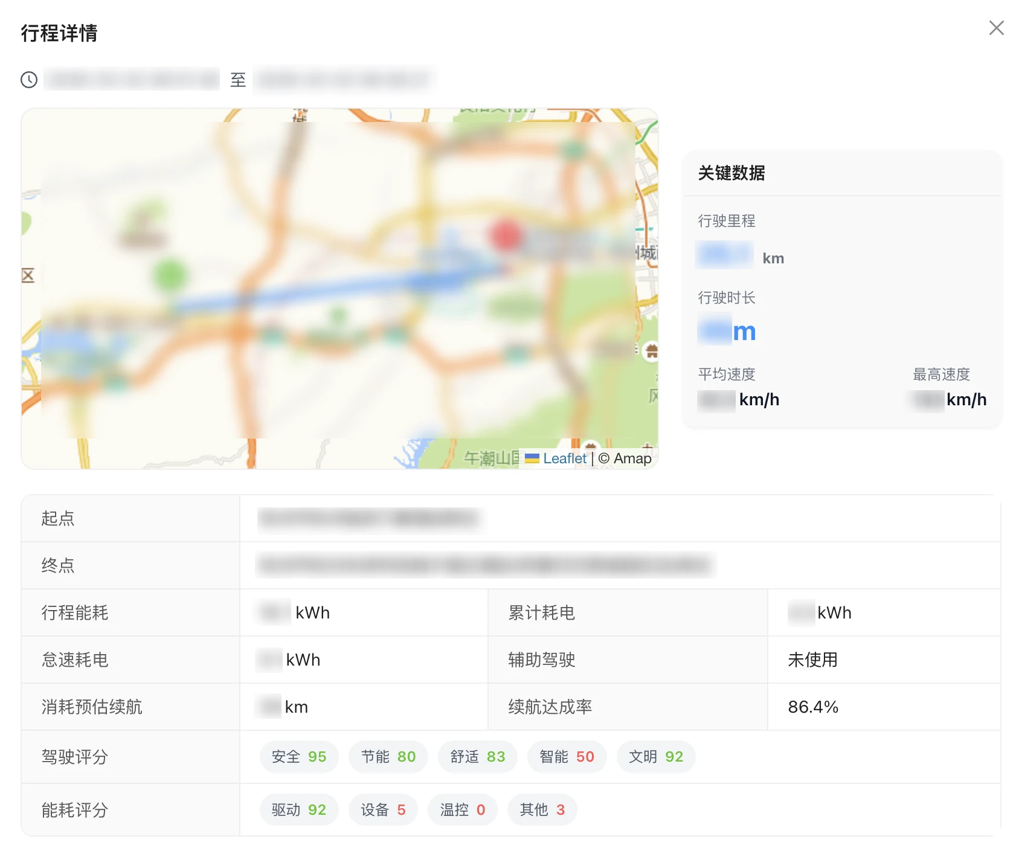The height and width of the screenshot is (848, 1016).
Task: Click the clock icon beside the trip time
Action: (x=28, y=79)
